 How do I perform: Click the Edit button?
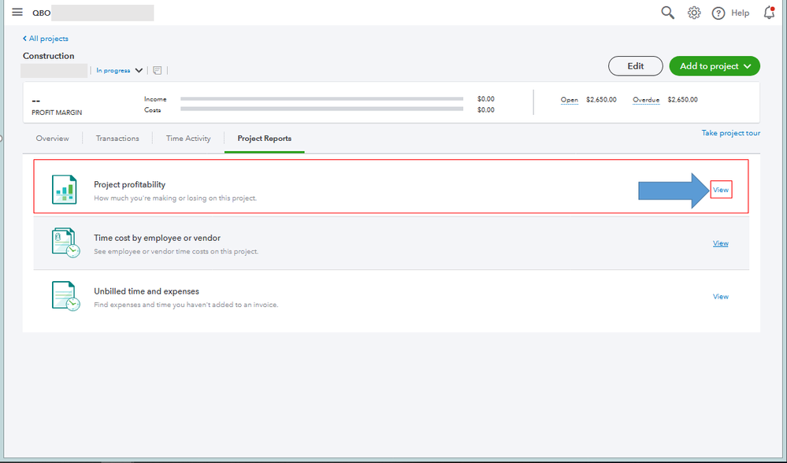click(x=635, y=66)
